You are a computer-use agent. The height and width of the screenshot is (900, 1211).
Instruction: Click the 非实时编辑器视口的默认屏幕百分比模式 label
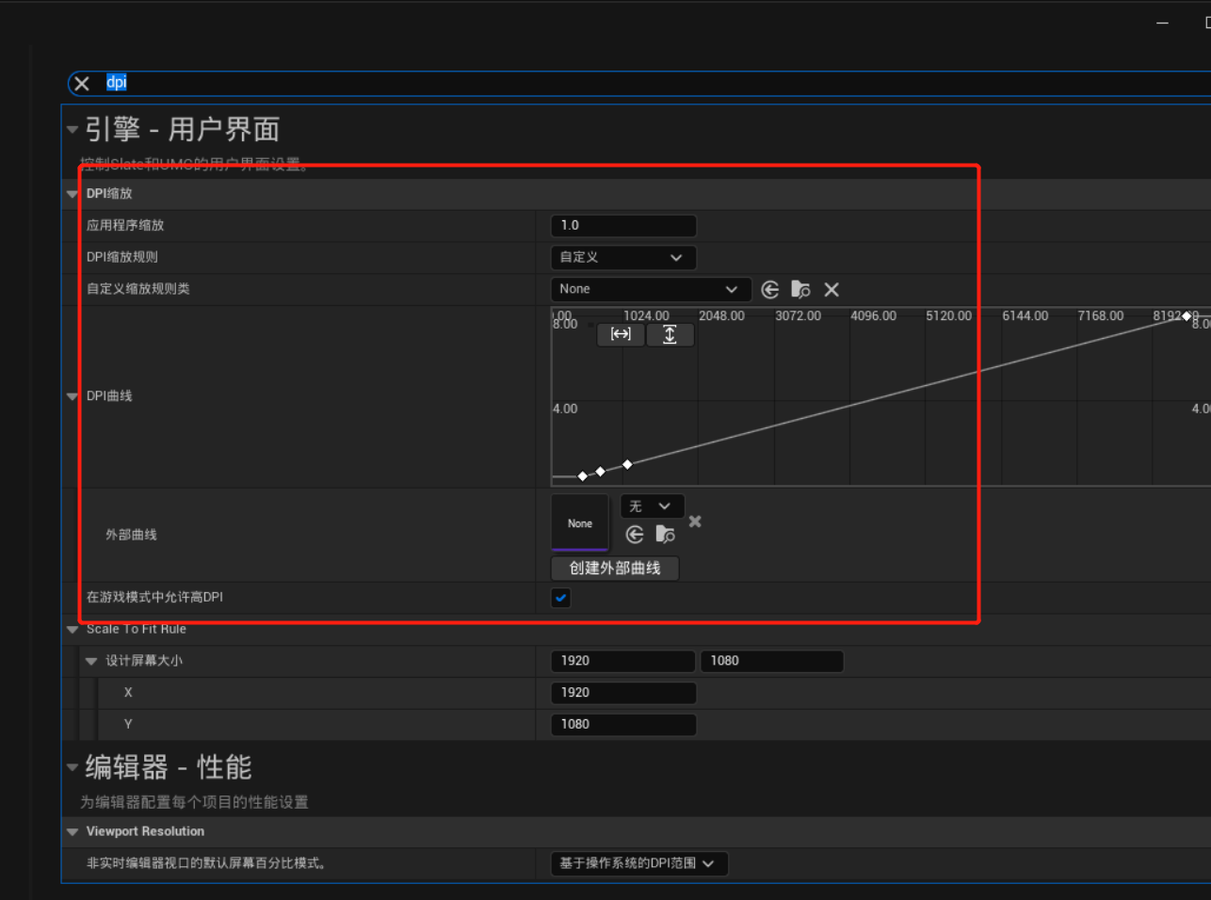pyautogui.click(x=206, y=863)
